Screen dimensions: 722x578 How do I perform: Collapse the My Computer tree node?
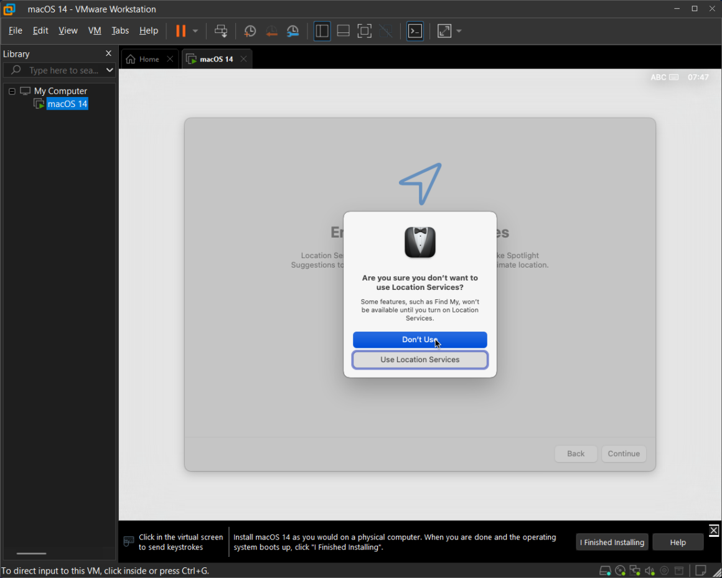tap(12, 91)
